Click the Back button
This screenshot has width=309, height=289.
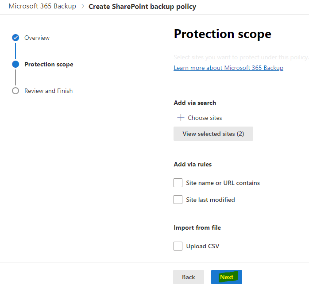coord(189,277)
